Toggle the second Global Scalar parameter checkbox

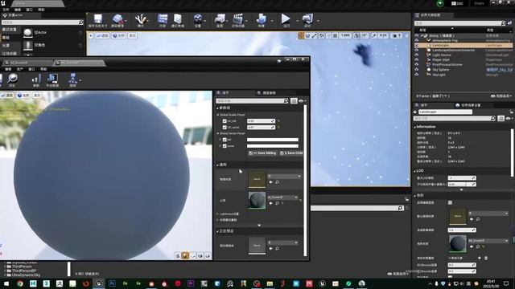[x=225, y=127]
